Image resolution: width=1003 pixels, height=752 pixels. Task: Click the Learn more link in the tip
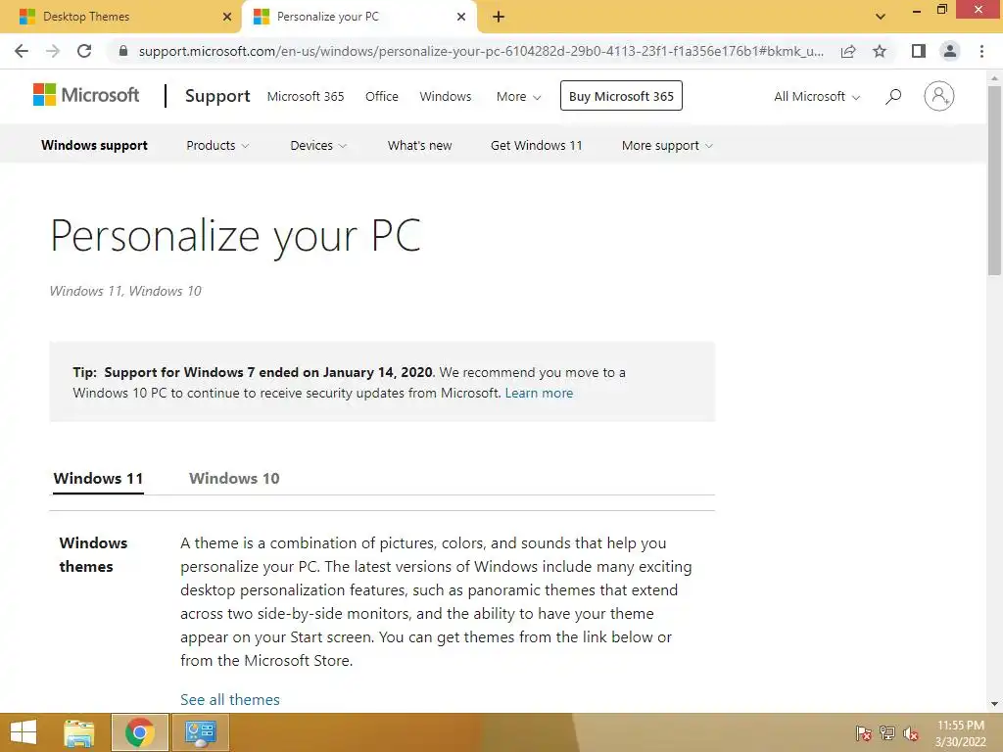[x=540, y=394]
